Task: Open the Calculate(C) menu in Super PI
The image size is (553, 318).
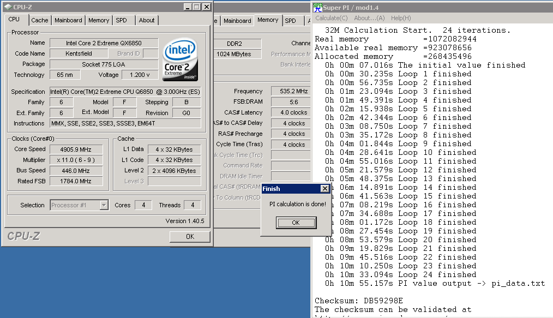Action: point(331,18)
